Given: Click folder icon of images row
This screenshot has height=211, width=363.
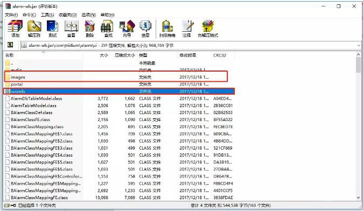Looking at the screenshot, I should [8, 77].
